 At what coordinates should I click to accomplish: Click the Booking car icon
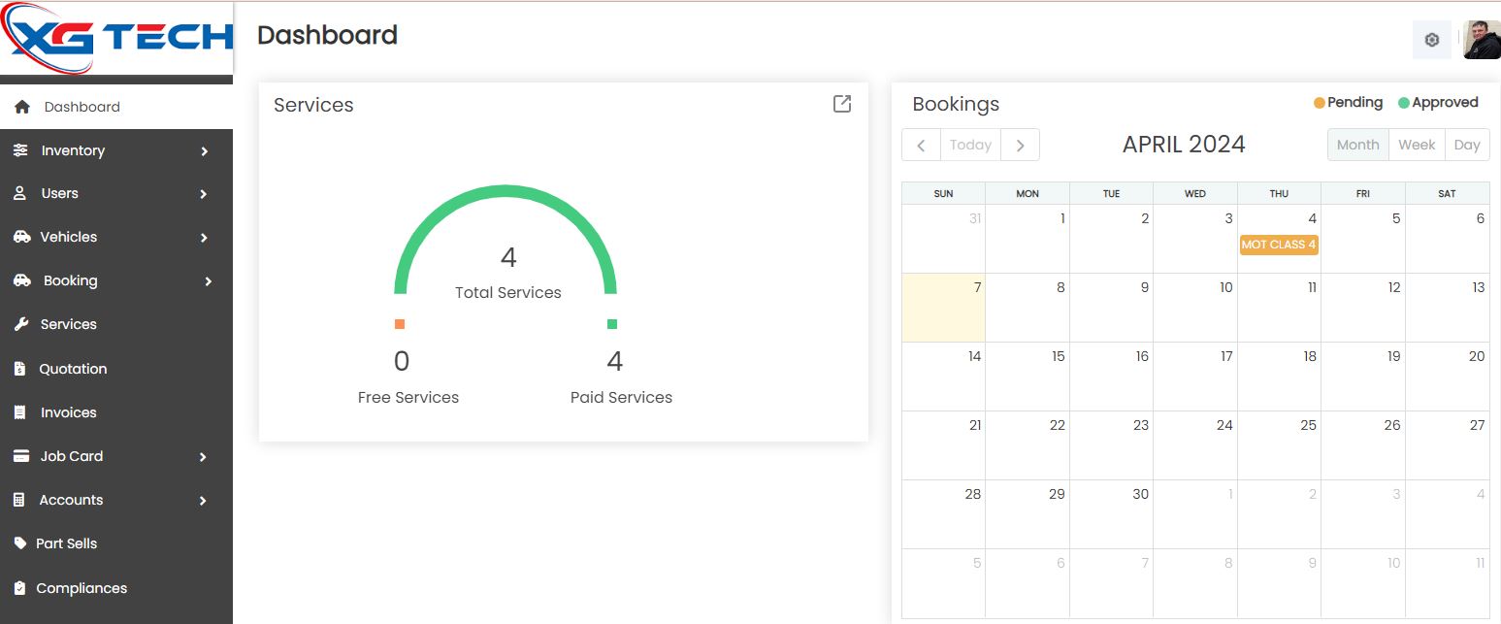[x=21, y=280]
